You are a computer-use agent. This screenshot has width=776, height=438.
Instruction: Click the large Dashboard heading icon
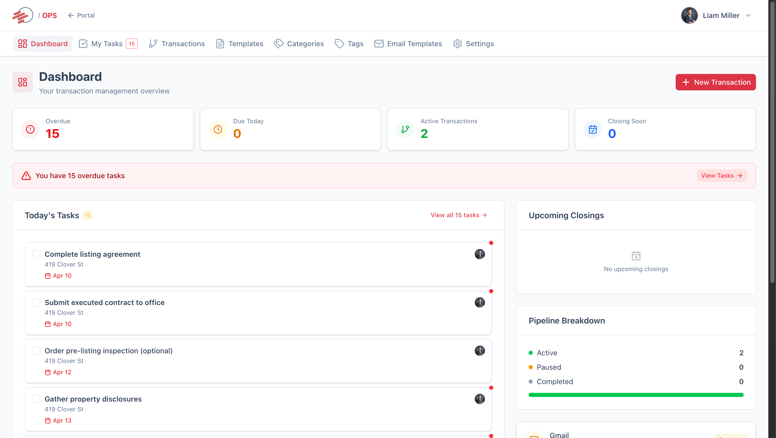point(23,82)
